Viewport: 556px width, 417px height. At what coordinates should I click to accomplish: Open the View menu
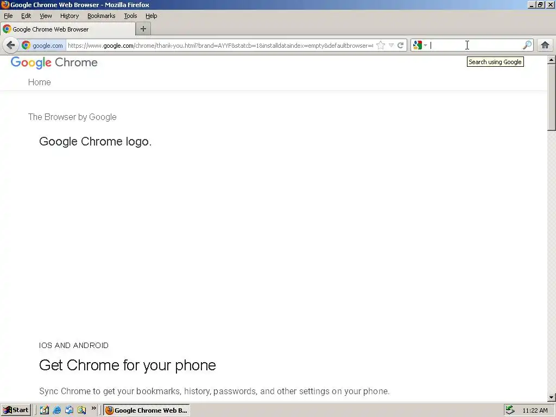46,16
